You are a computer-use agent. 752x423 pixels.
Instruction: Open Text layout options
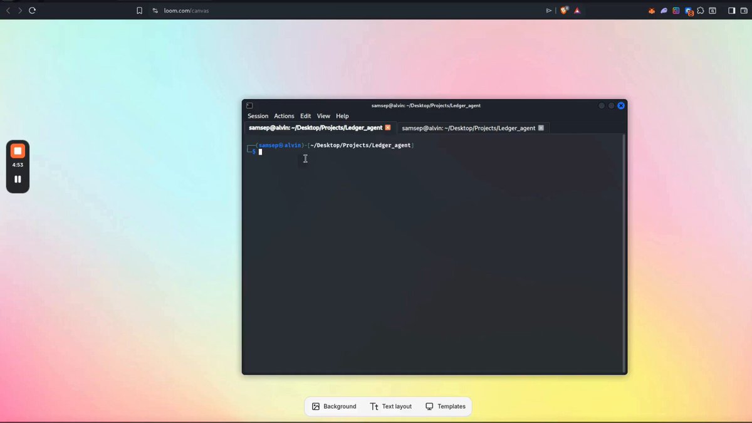(391, 406)
